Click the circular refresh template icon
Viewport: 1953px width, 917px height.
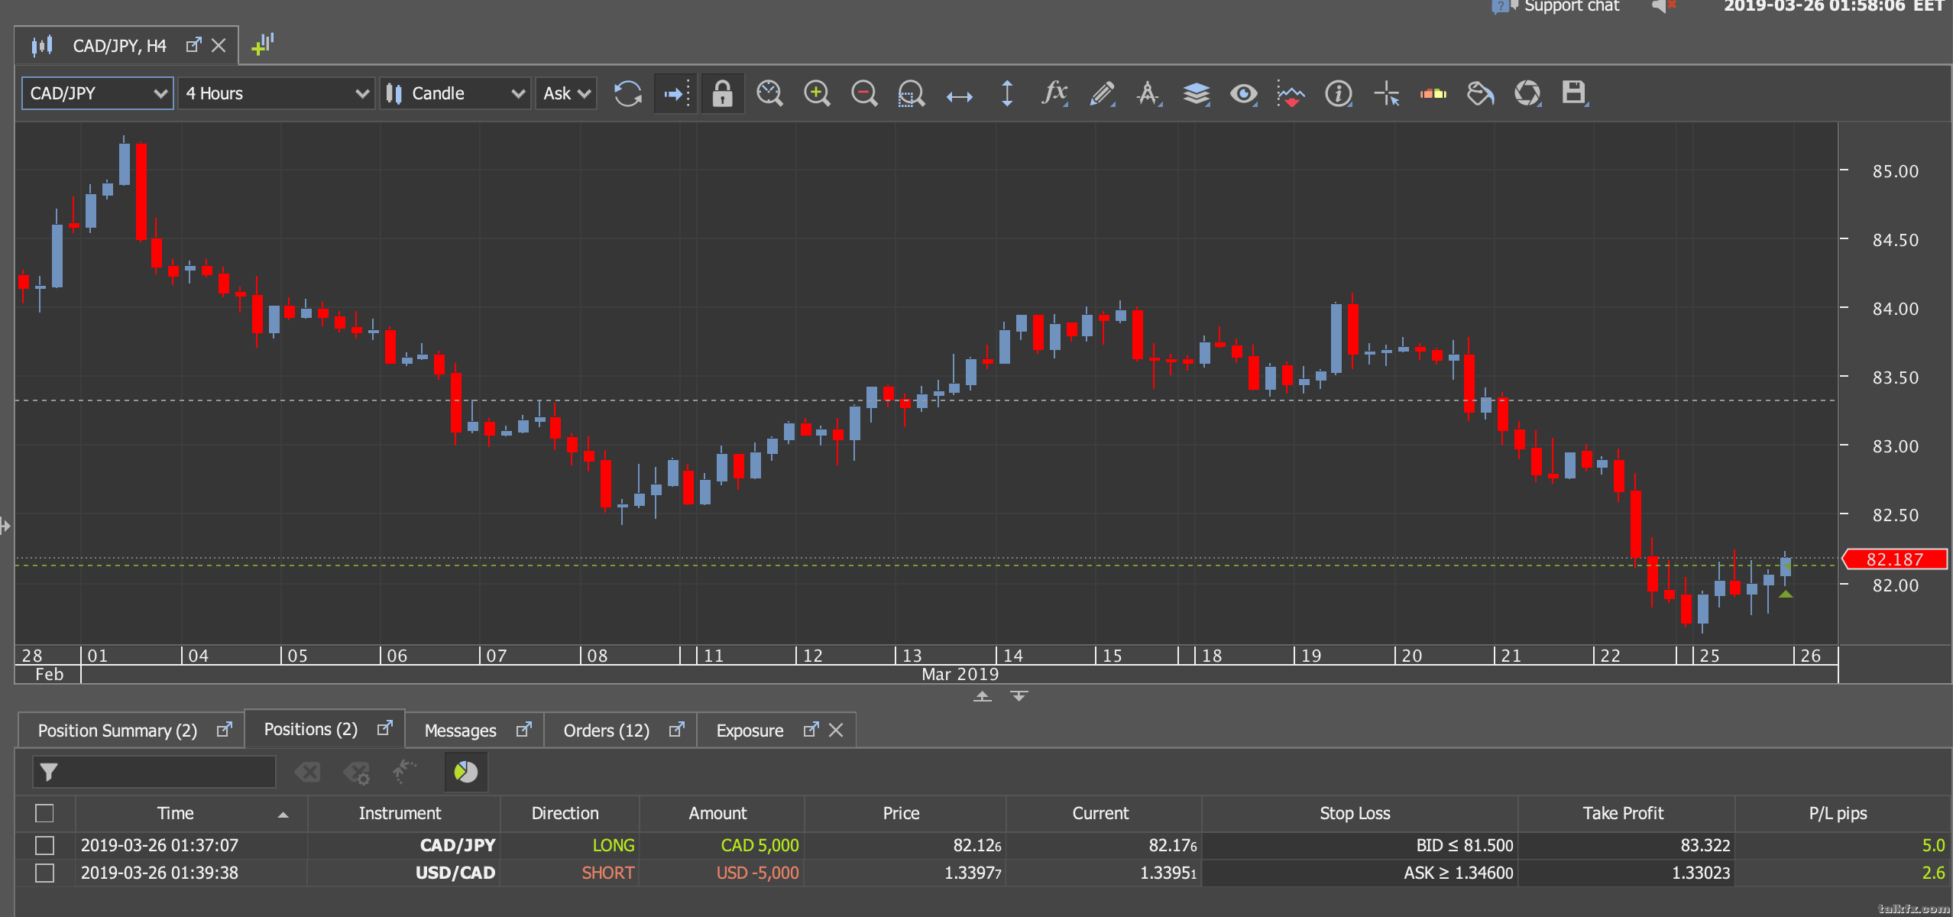pyautogui.click(x=1527, y=94)
